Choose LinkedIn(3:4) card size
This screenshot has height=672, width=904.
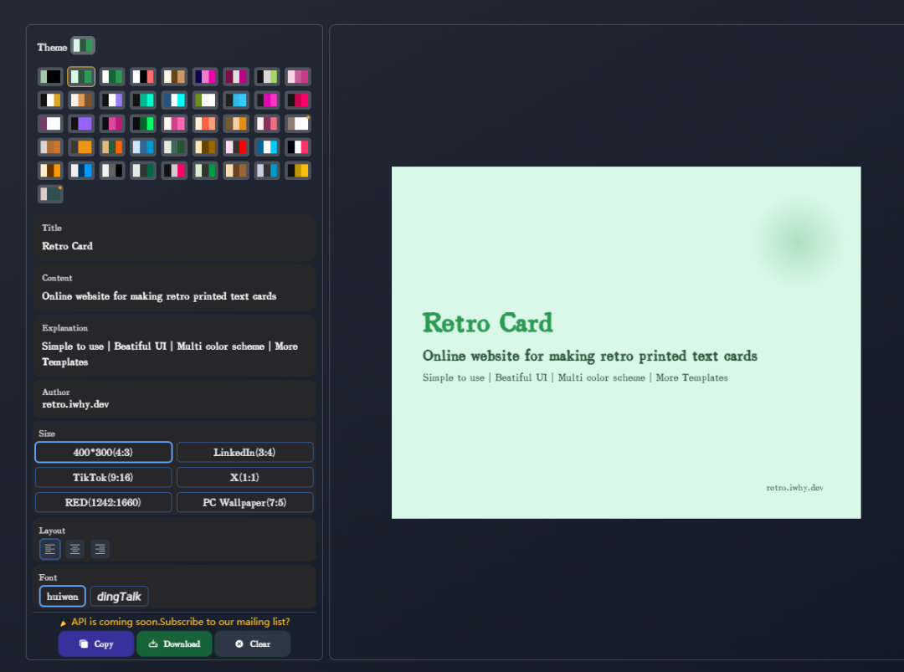coord(244,452)
